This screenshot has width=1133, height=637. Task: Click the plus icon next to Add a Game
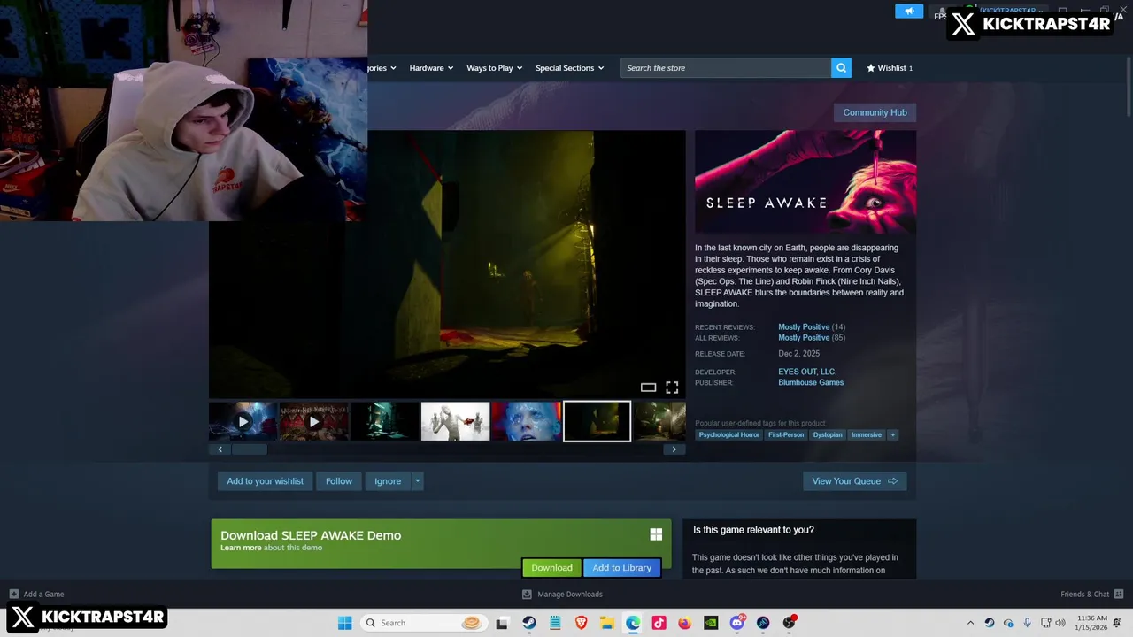pyautogui.click(x=13, y=594)
